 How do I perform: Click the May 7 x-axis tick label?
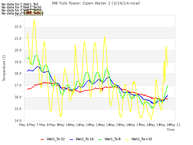pyautogui.click(x=34, y=125)
